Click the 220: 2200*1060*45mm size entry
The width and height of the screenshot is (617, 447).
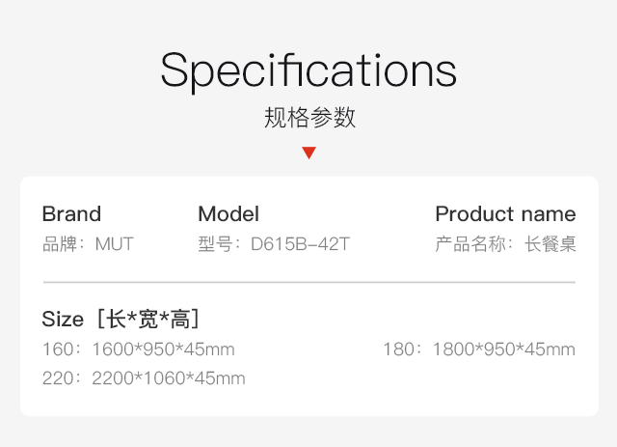(144, 378)
